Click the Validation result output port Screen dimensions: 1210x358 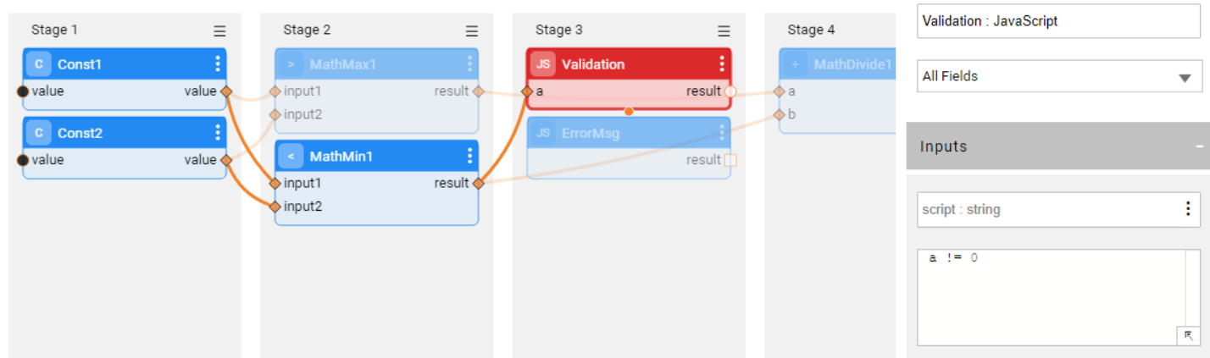point(730,91)
